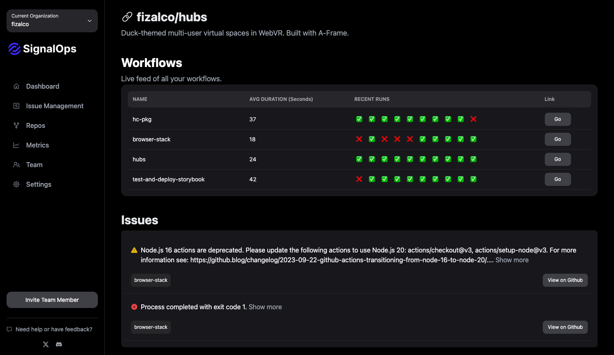
Task: Click the hubs workflow name
Action: (x=139, y=159)
